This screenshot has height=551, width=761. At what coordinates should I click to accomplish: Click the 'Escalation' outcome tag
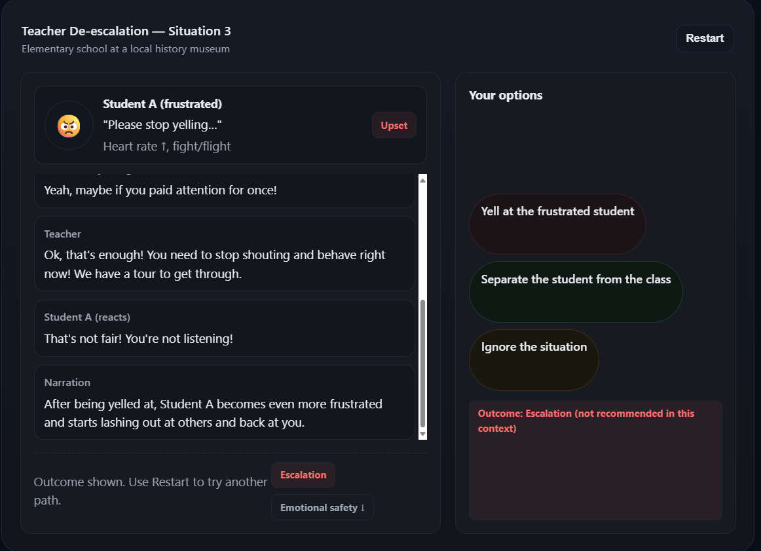click(303, 475)
